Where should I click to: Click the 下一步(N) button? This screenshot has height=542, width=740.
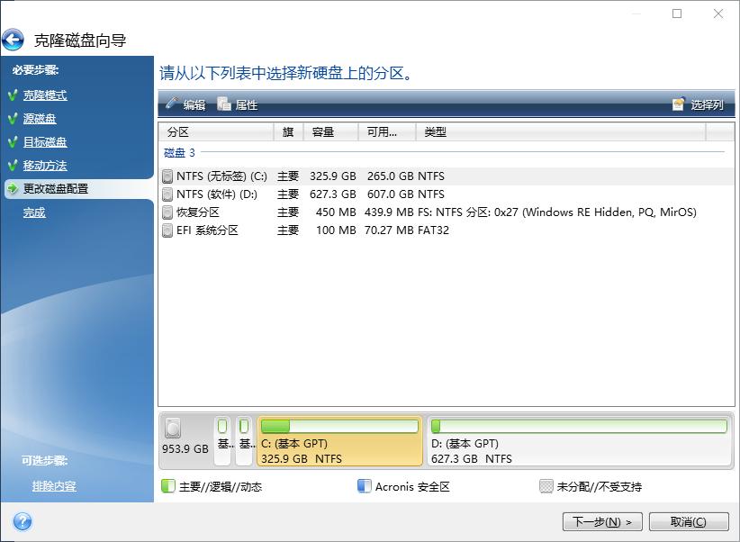coord(602,521)
